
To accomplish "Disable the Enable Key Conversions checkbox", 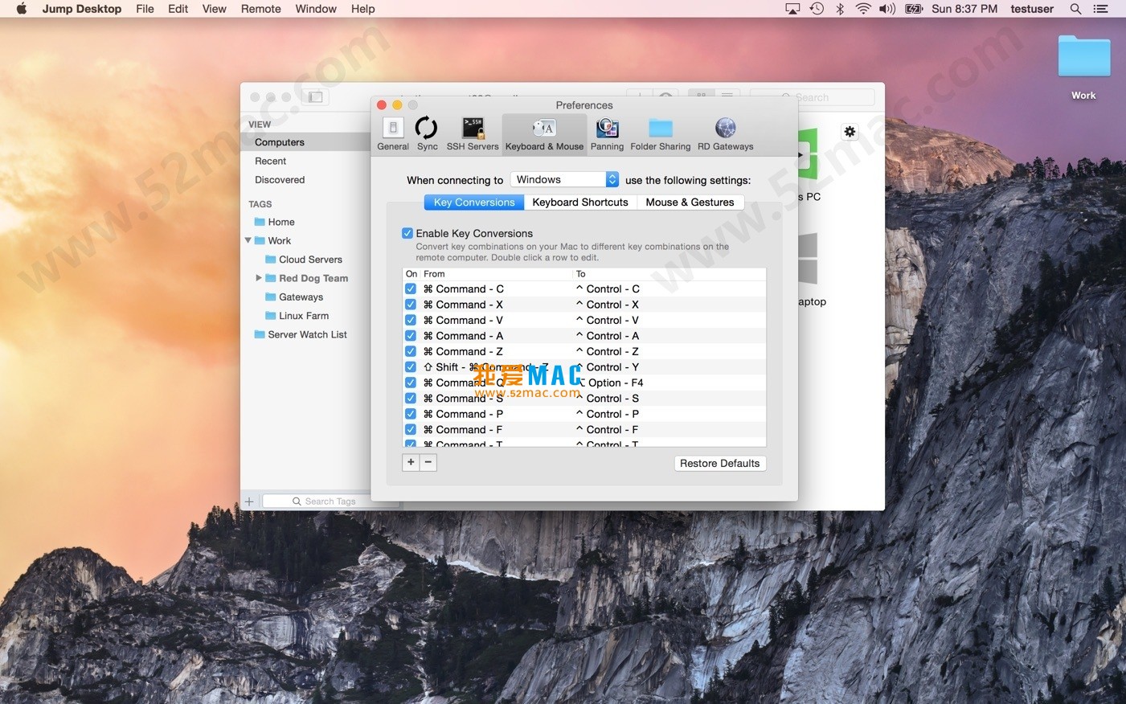I will pos(407,233).
